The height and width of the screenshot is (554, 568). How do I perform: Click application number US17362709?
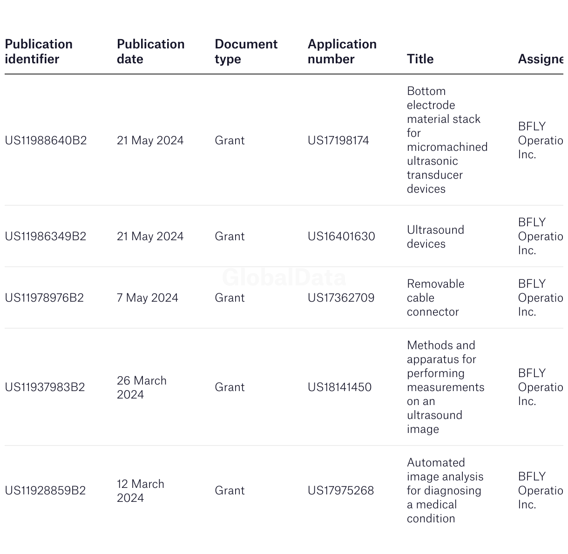[x=341, y=297]
